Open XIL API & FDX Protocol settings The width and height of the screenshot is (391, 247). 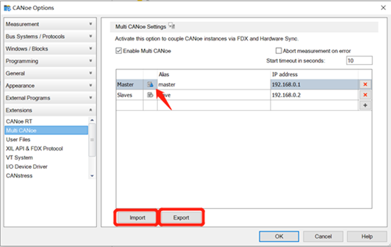tap(46, 149)
